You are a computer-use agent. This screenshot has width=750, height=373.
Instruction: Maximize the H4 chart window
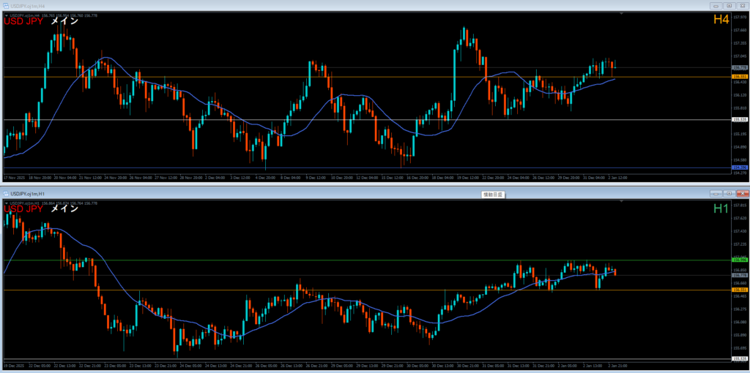729,5
